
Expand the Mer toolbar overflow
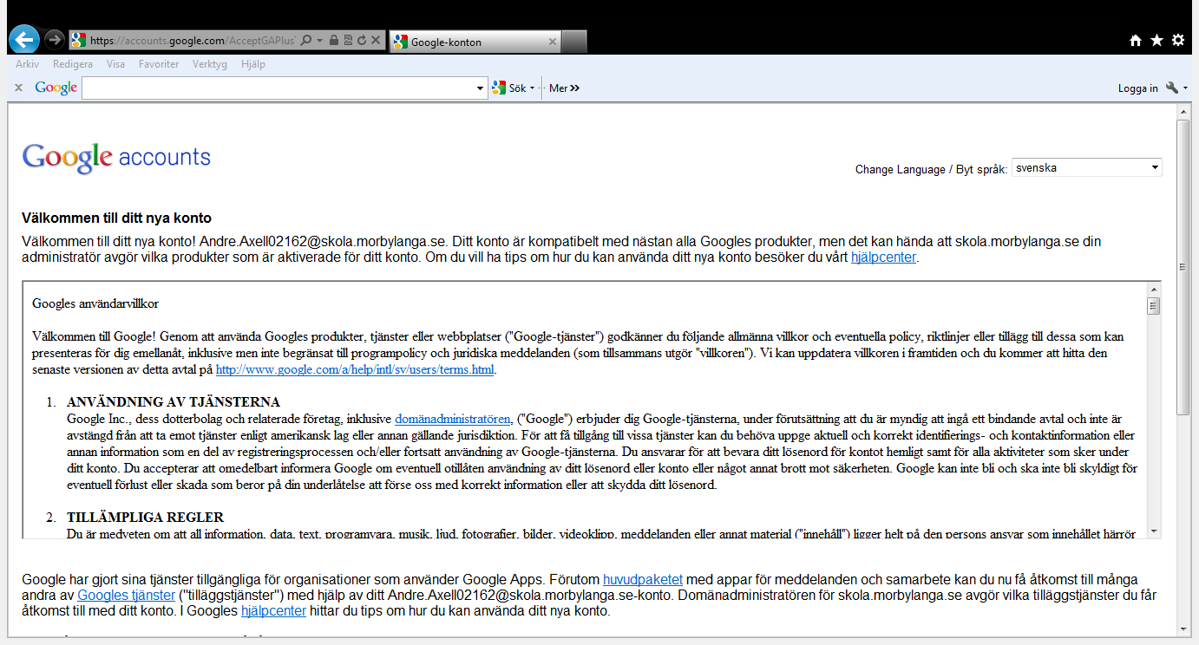564,88
